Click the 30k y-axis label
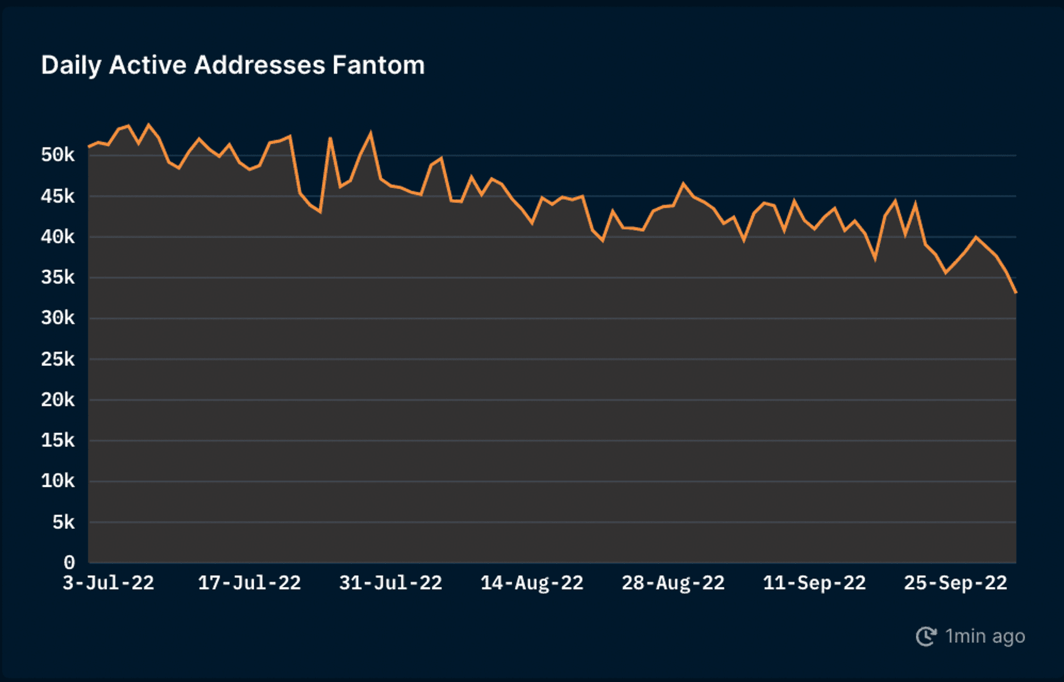1064x682 pixels. pos(58,318)
